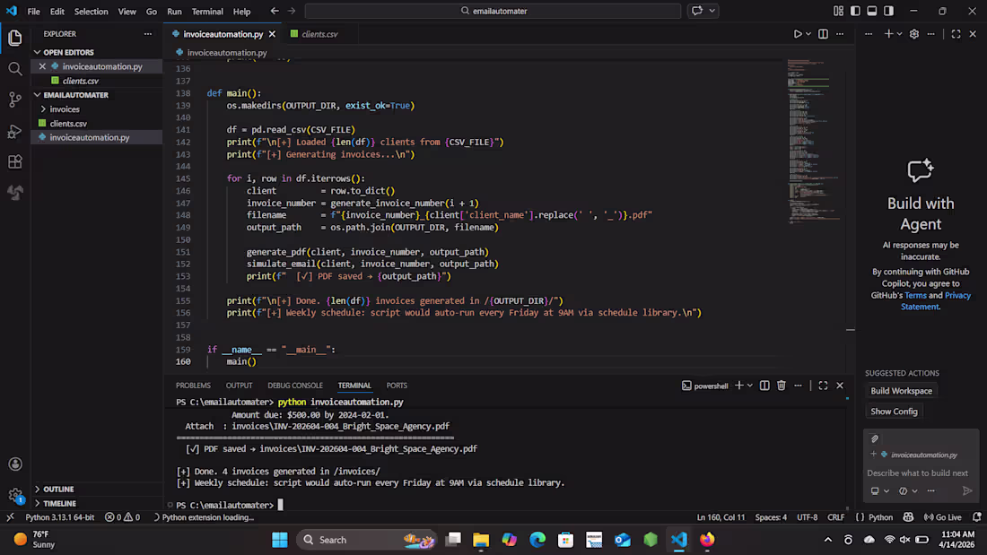Open the Source Control view

coord(15,100)
